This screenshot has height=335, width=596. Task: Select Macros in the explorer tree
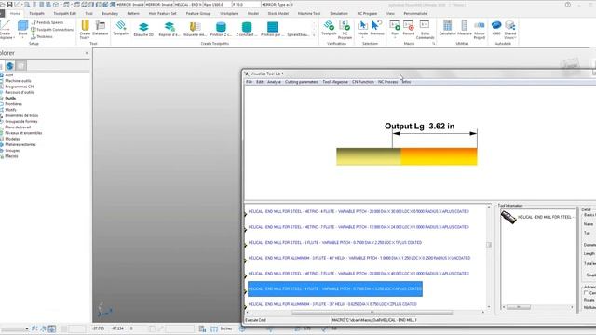point(11,156)
